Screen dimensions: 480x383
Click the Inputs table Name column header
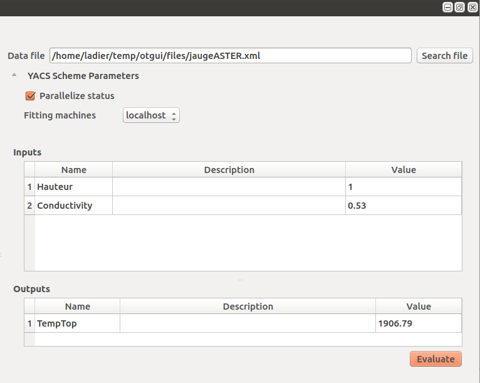tap(73, 170)
